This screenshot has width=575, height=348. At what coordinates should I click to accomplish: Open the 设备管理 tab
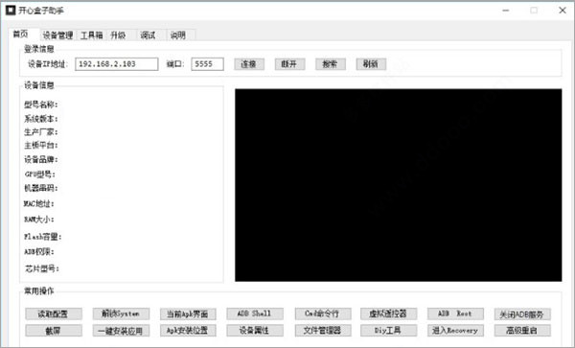tap(57, 35)
